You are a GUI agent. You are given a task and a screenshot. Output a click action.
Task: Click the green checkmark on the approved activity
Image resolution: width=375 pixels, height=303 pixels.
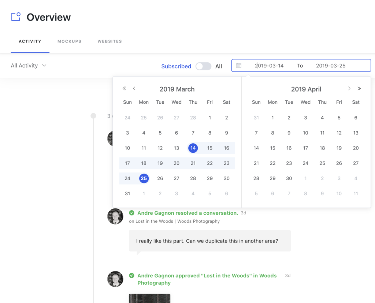coord(131,276)
